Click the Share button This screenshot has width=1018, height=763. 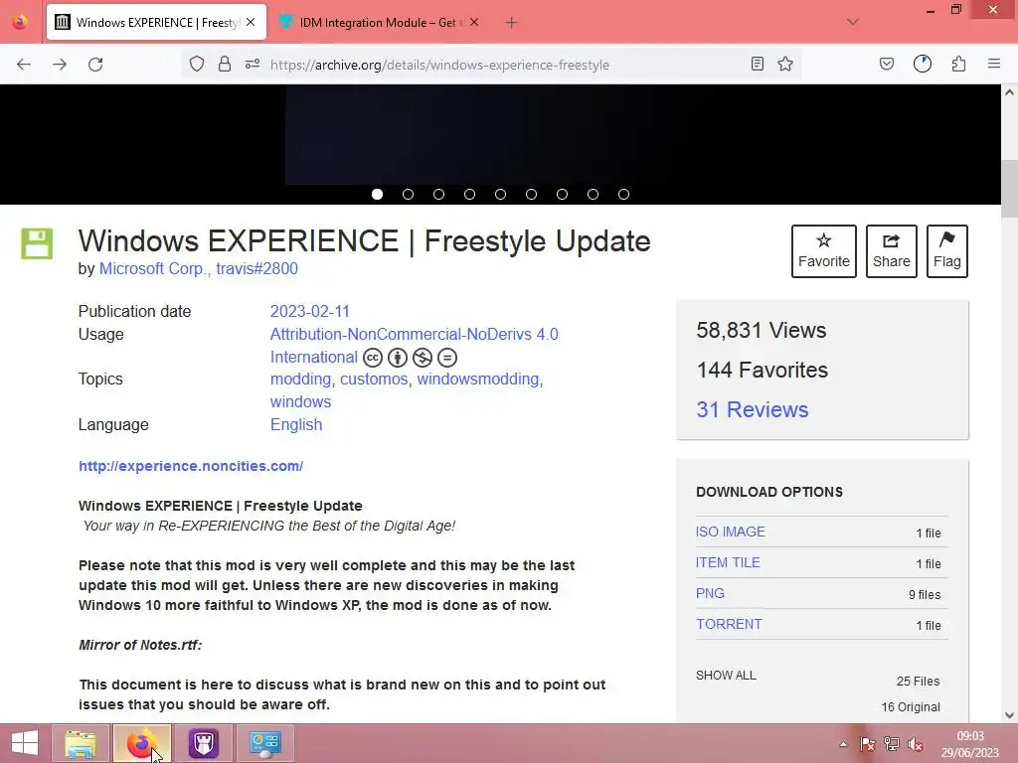pos(892,251)
